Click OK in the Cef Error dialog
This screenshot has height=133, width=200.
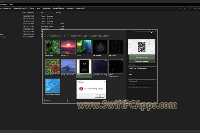(x=100, y=96)
